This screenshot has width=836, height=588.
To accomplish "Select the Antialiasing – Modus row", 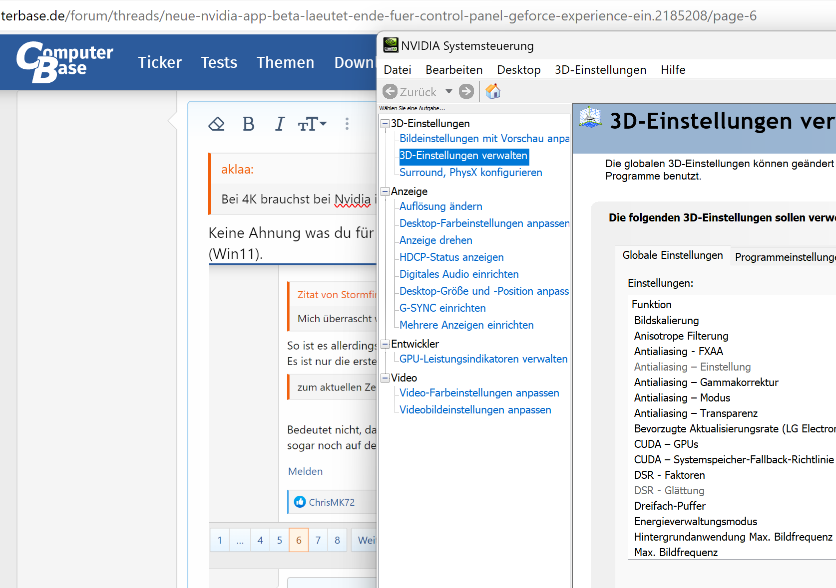I will [732, 397].
